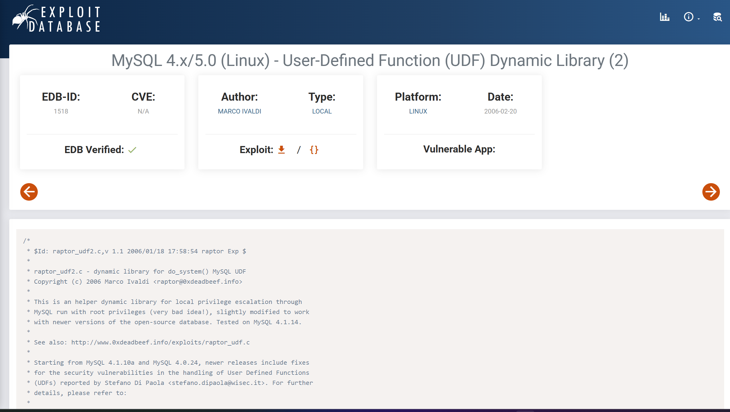Image resolution: width=730 pixels, height=412 pixels.
Task: Open the database search icon
Action: [717, 17]
